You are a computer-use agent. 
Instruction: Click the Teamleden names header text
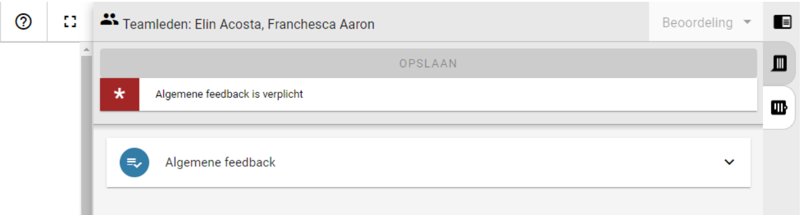249,24
